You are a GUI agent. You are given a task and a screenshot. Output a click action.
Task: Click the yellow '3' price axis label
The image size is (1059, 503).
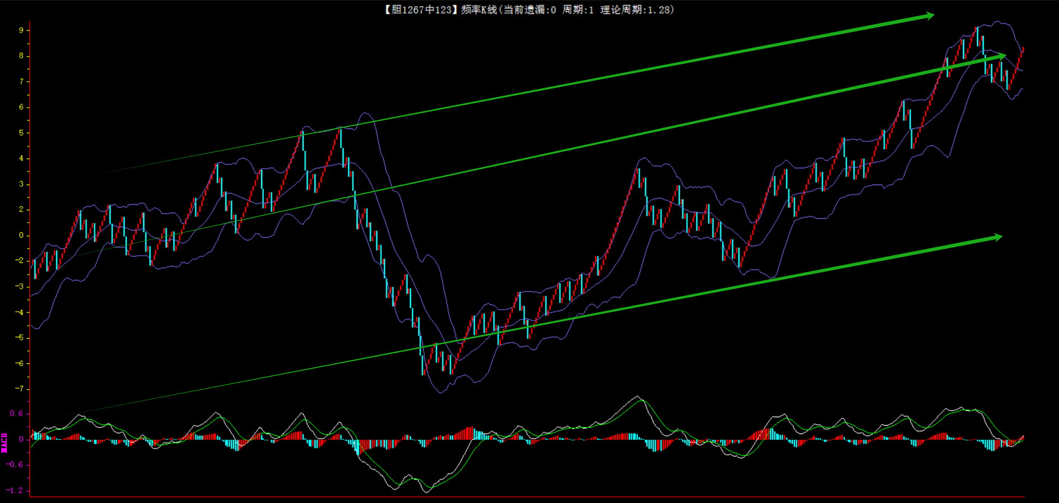21,184
